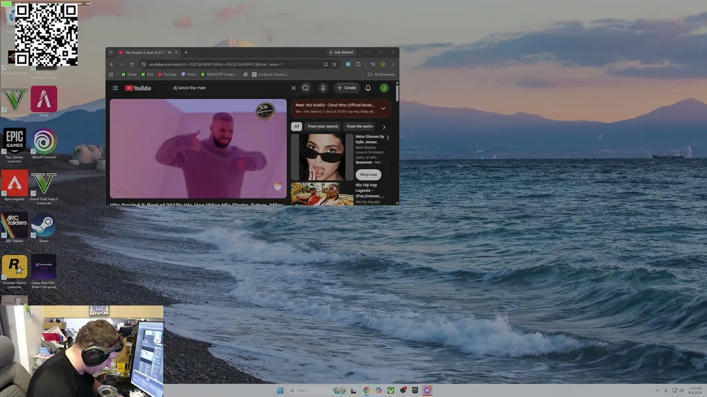Open the Xbox app from the taskbar

391,390
